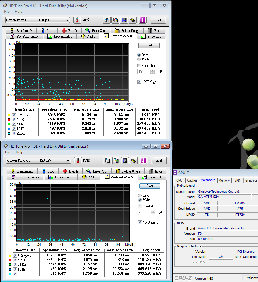Click Exit button in bottom HD Tune window

[159, 161]
